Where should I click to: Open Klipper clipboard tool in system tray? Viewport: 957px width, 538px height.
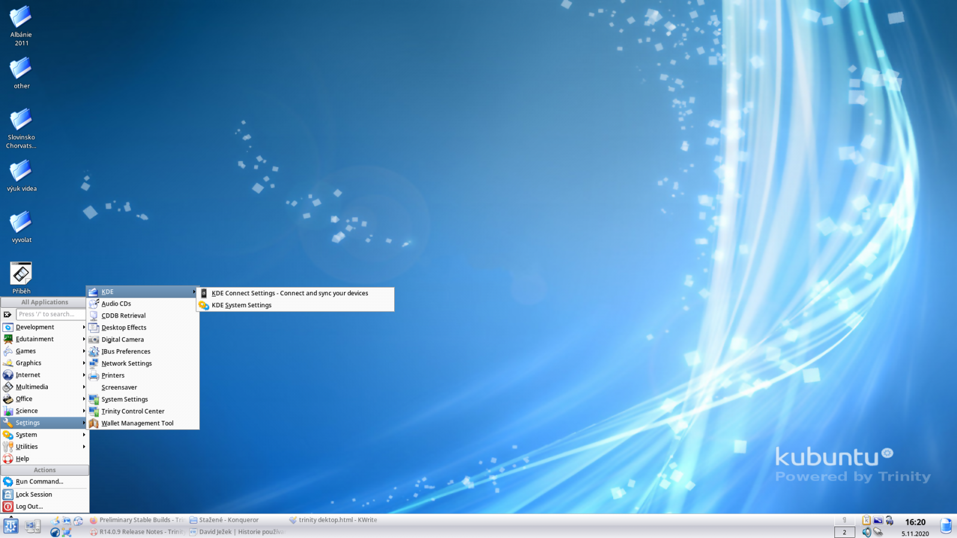[867, 519]
